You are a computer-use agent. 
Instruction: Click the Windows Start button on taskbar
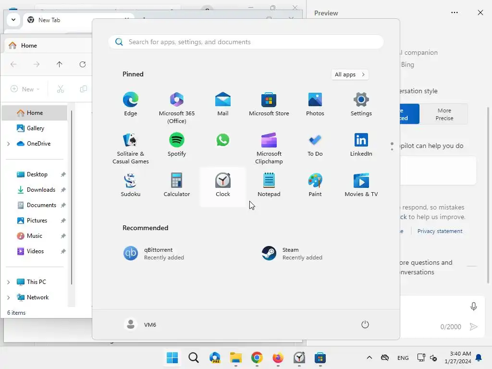172,357
